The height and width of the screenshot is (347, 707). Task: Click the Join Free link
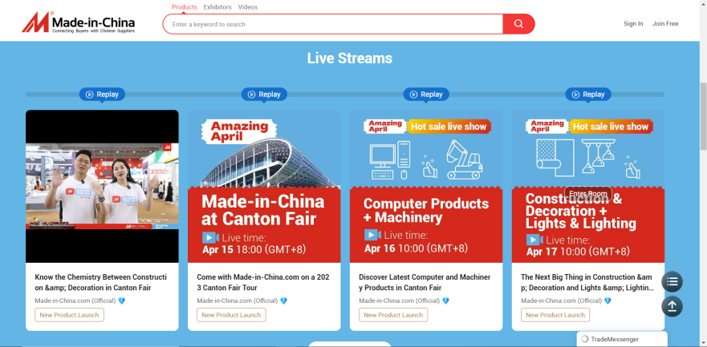coord(665,24)
